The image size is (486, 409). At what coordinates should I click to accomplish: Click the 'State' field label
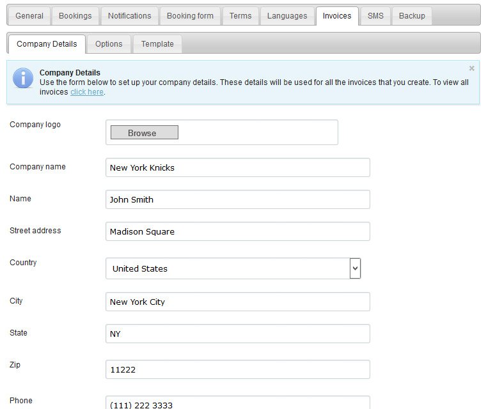click(19, 333)
